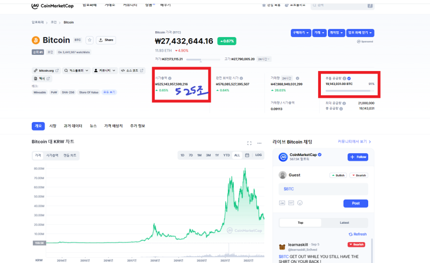The image size is (430, 263).
Task: Open the chart more-options ellipsis
Action: [x=259, y=143]
